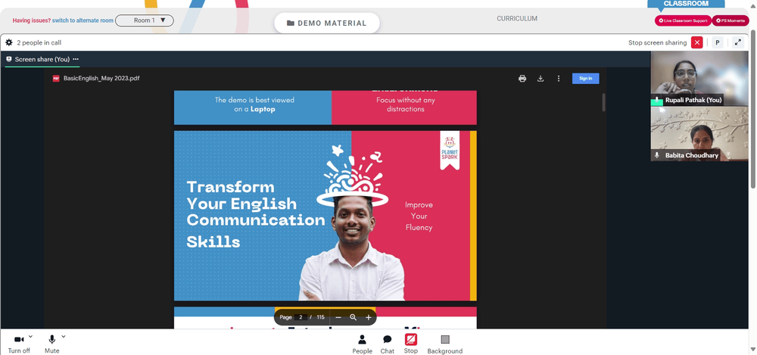Open the Room 1 dropdown
Image resolution: width=757 pixels, height=355 pixels.
tap(145, 20)
